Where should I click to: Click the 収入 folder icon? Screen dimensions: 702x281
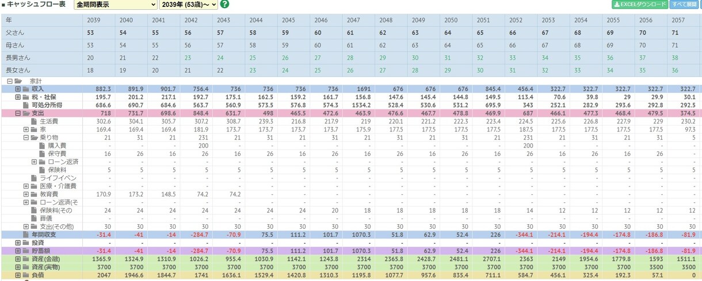coord(26,89)
